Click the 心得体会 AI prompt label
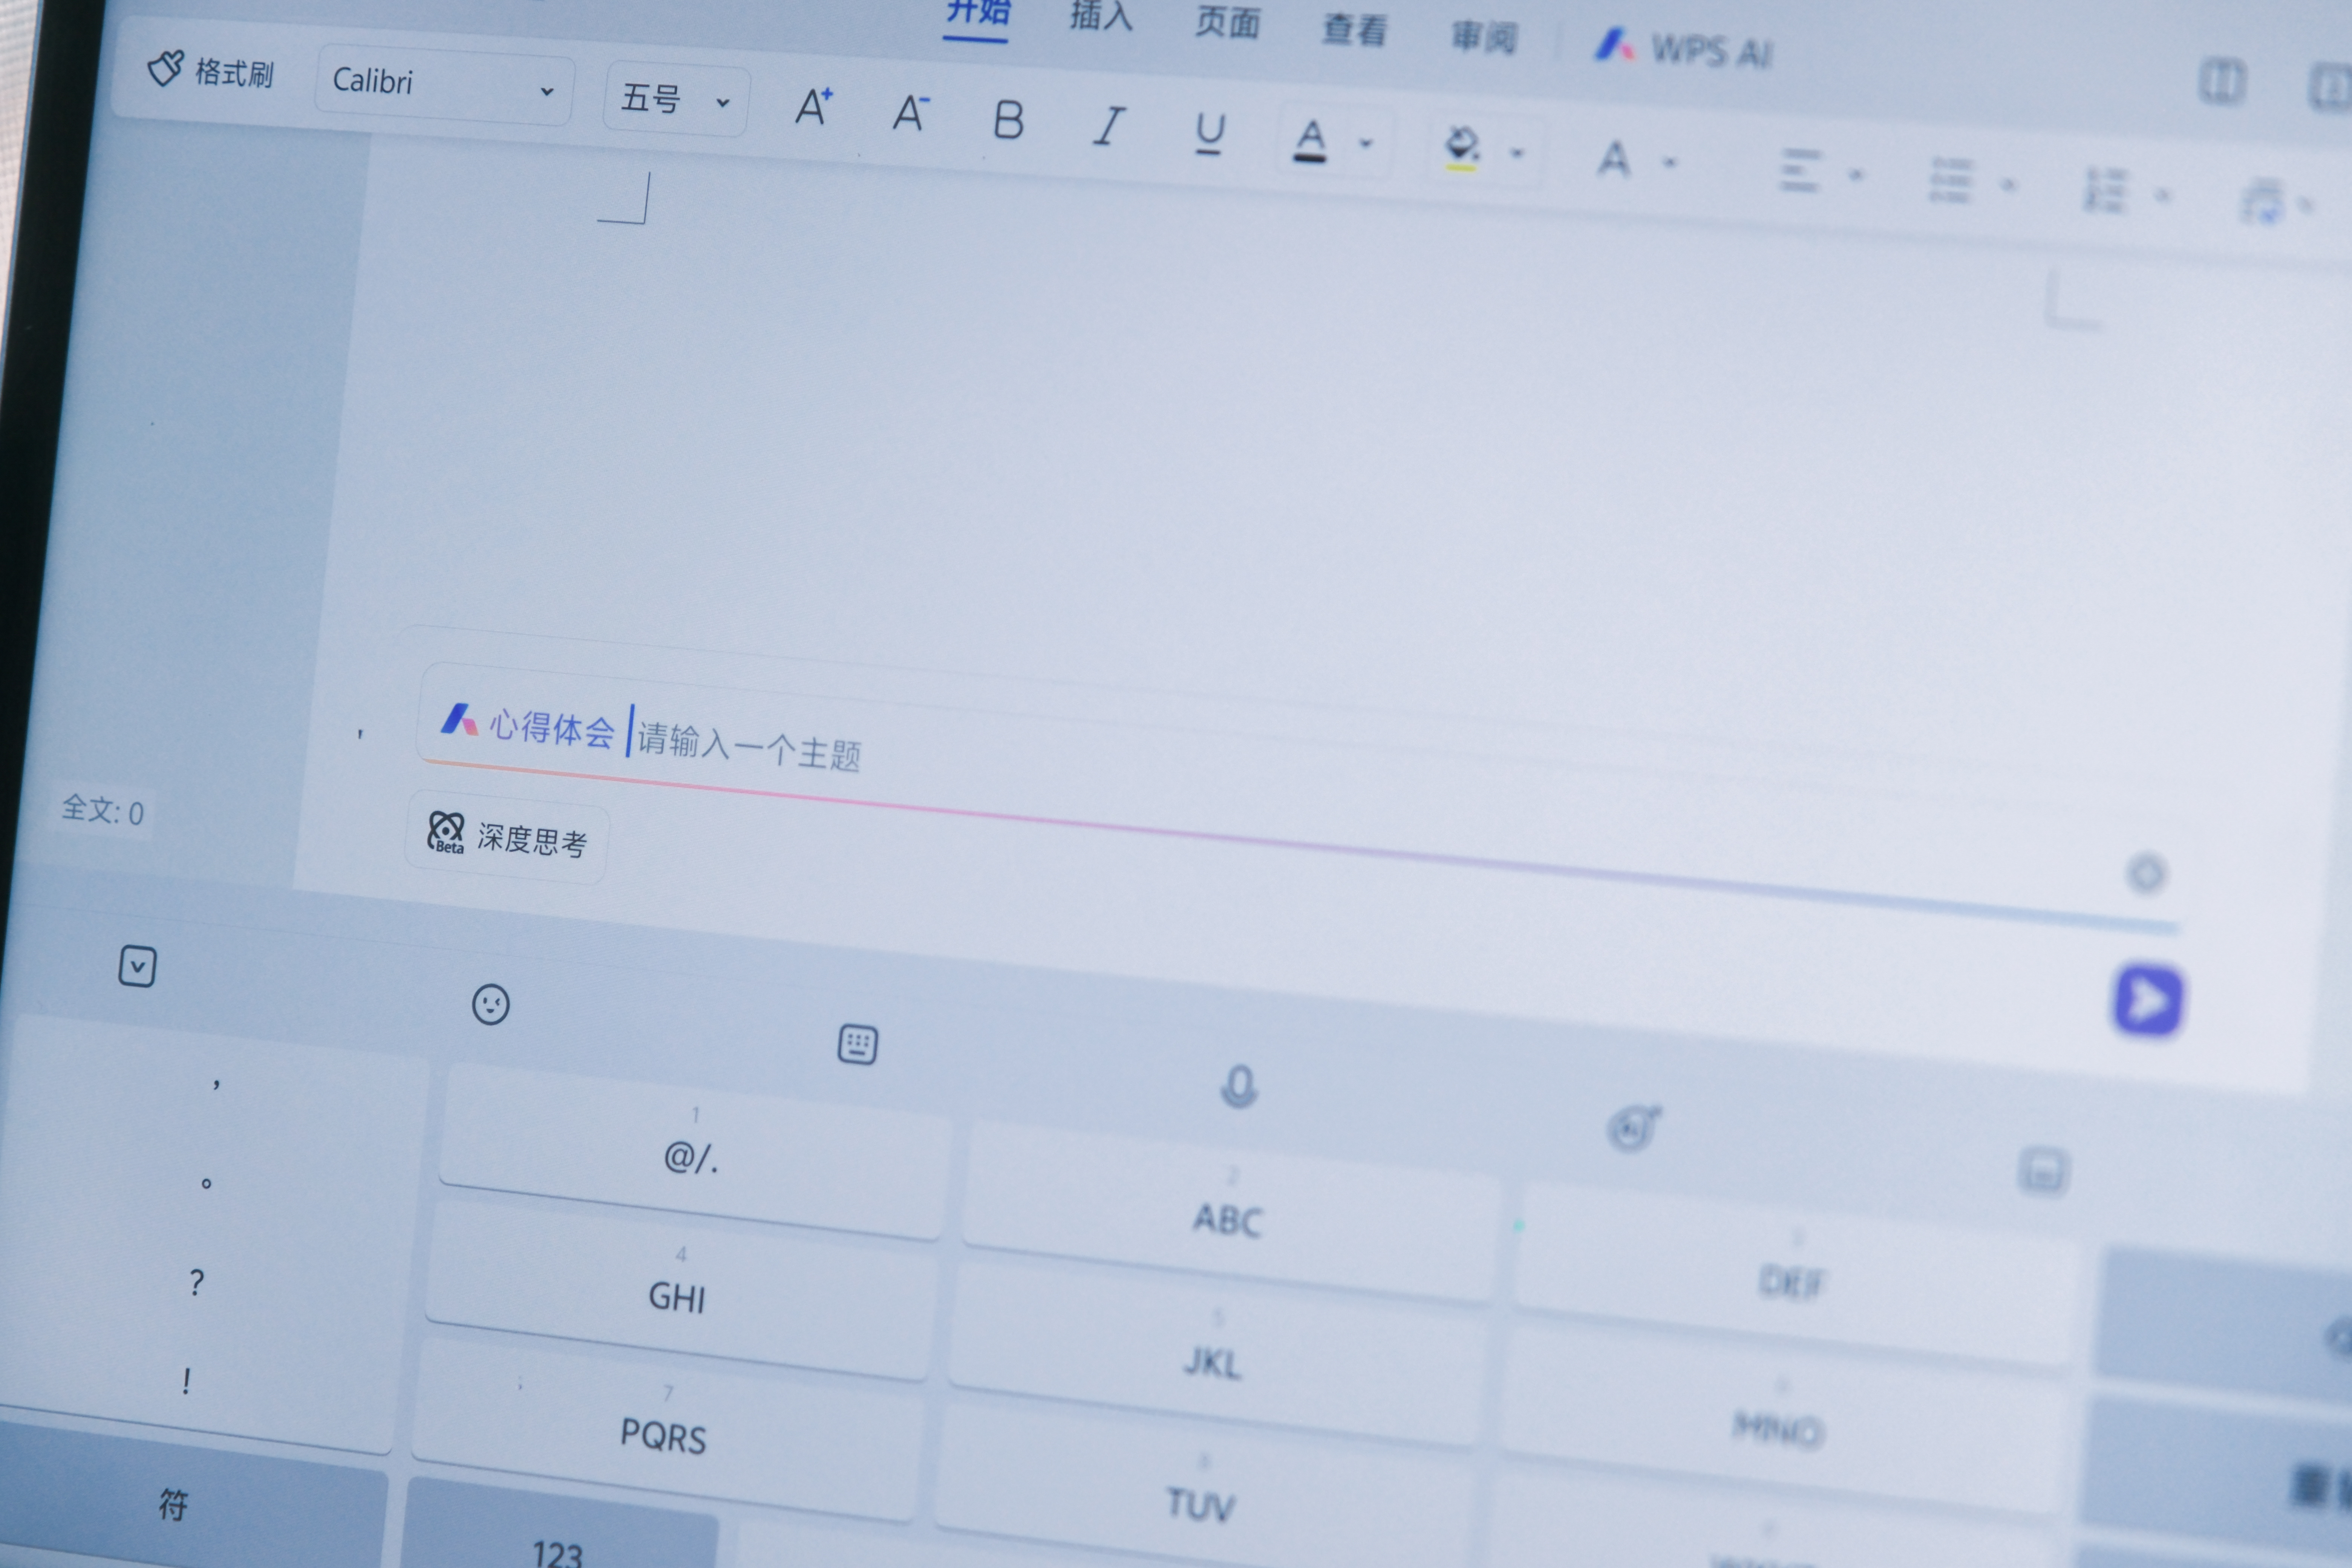 point(551,729)
